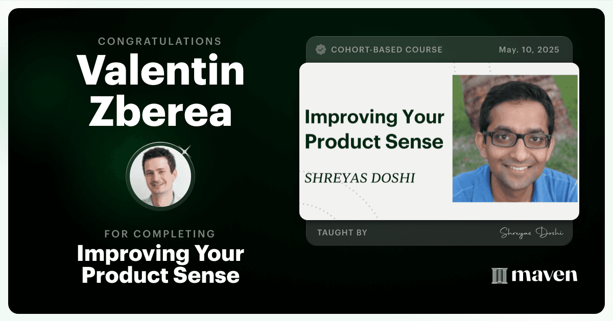The height and width of the screenshot is (321, 613).
Task: Click the May. 10, 2025 date
Action: [x=529, y=50]
